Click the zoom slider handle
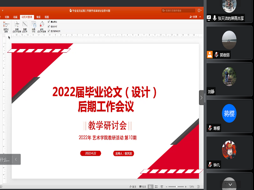 pyautogui.click(x=177, y=187)
